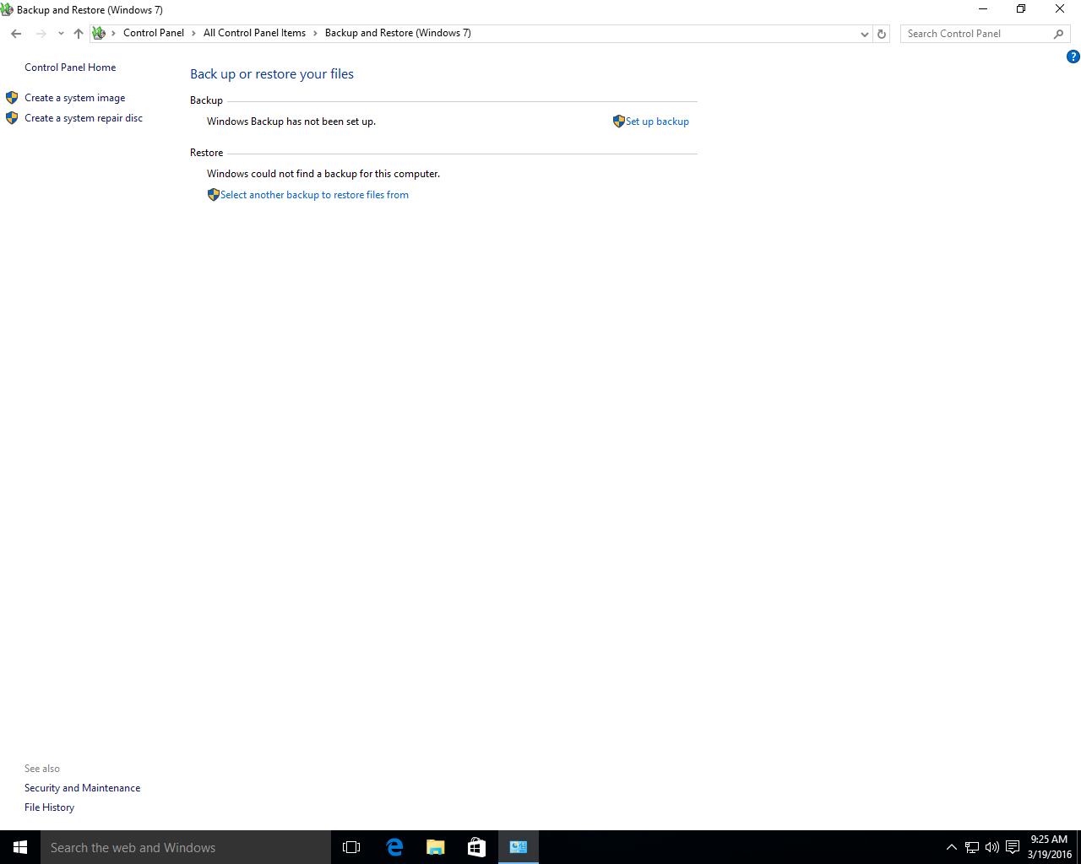Click the Control Panel taskbar button
The width and height of the screenshot is (1081, 864).
pos(519,847)
